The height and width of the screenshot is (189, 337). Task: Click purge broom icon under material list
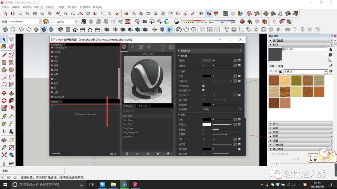tap(168, 154)
